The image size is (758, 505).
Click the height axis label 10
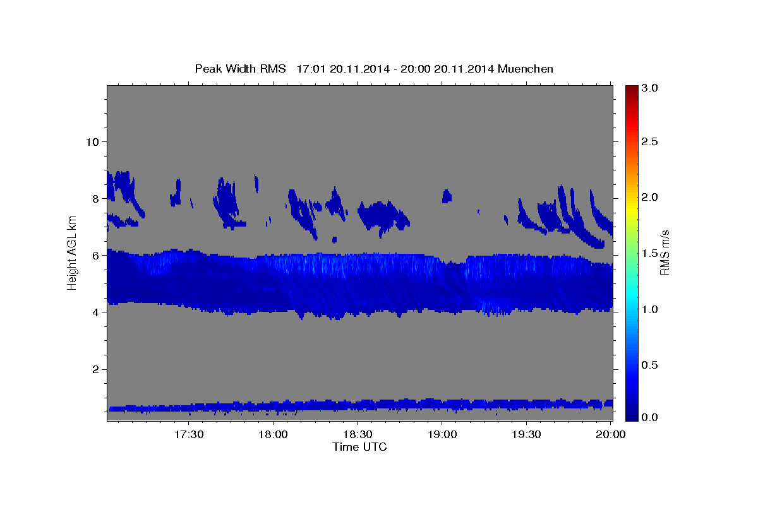tap(92, 141)
